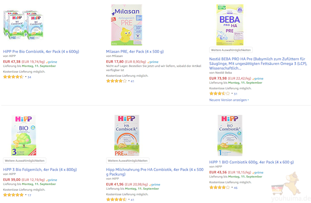Click price EUR 41,96 of Hipp Milchnahrung Pre HA

pos(115,184)
